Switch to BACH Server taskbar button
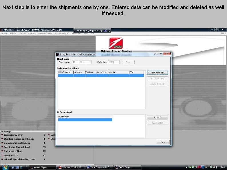227x170 pixels. coord(128,167)
